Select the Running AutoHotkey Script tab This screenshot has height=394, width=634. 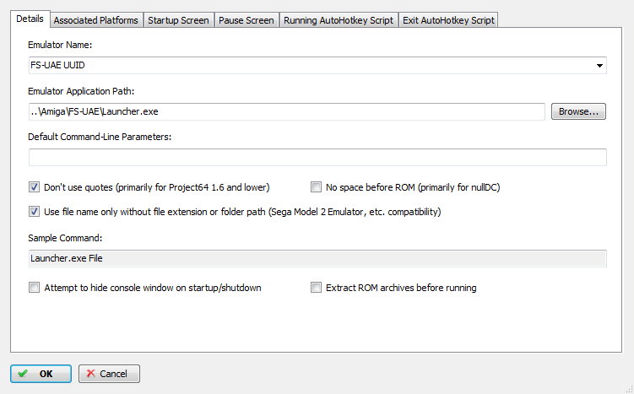(x=339, y=20)
